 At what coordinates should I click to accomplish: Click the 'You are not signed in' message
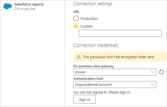coord(102,92)
